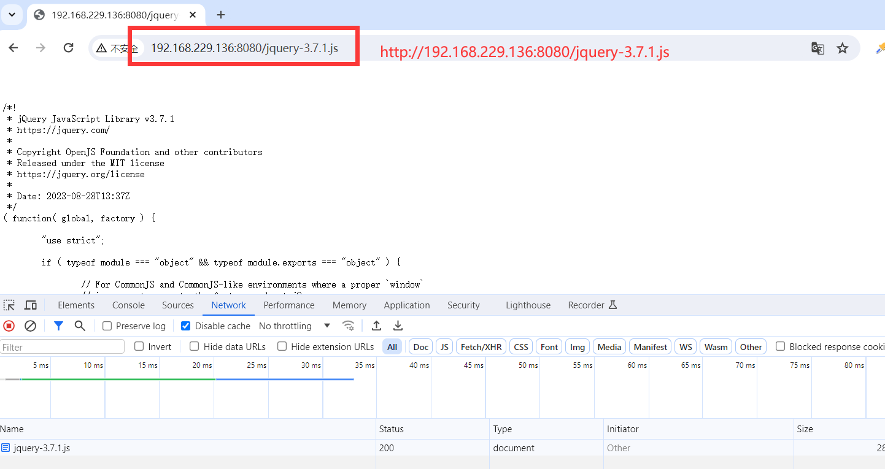Click the 200 status cell

(x=433, y=448)
